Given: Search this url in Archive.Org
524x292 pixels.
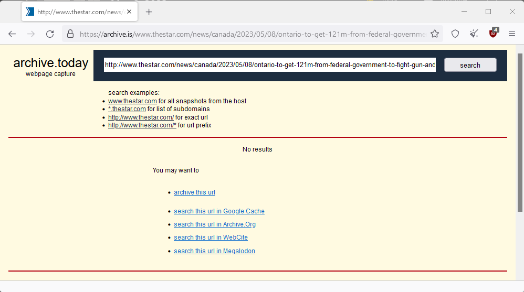Looking at the screenshot, I should 215,224.
